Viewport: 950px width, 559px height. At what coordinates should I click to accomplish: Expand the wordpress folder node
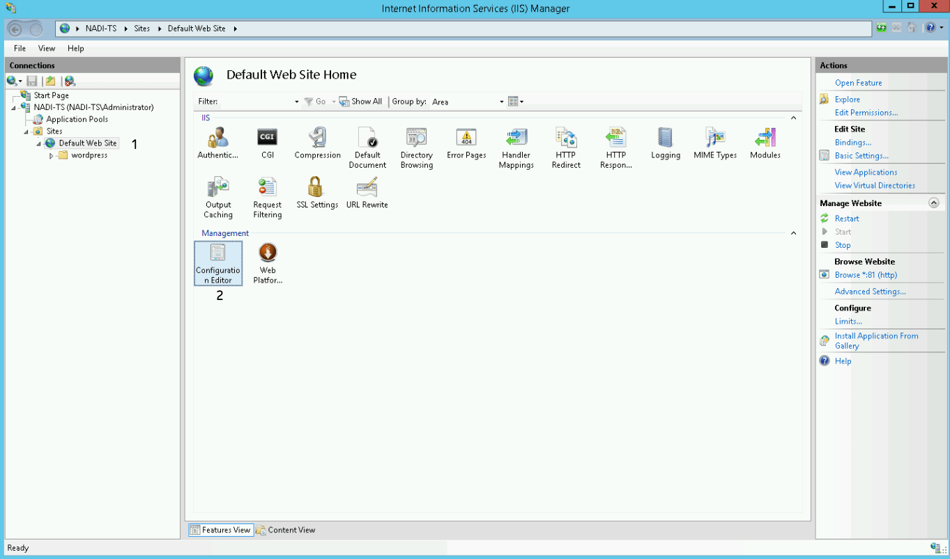click(52, 156)
